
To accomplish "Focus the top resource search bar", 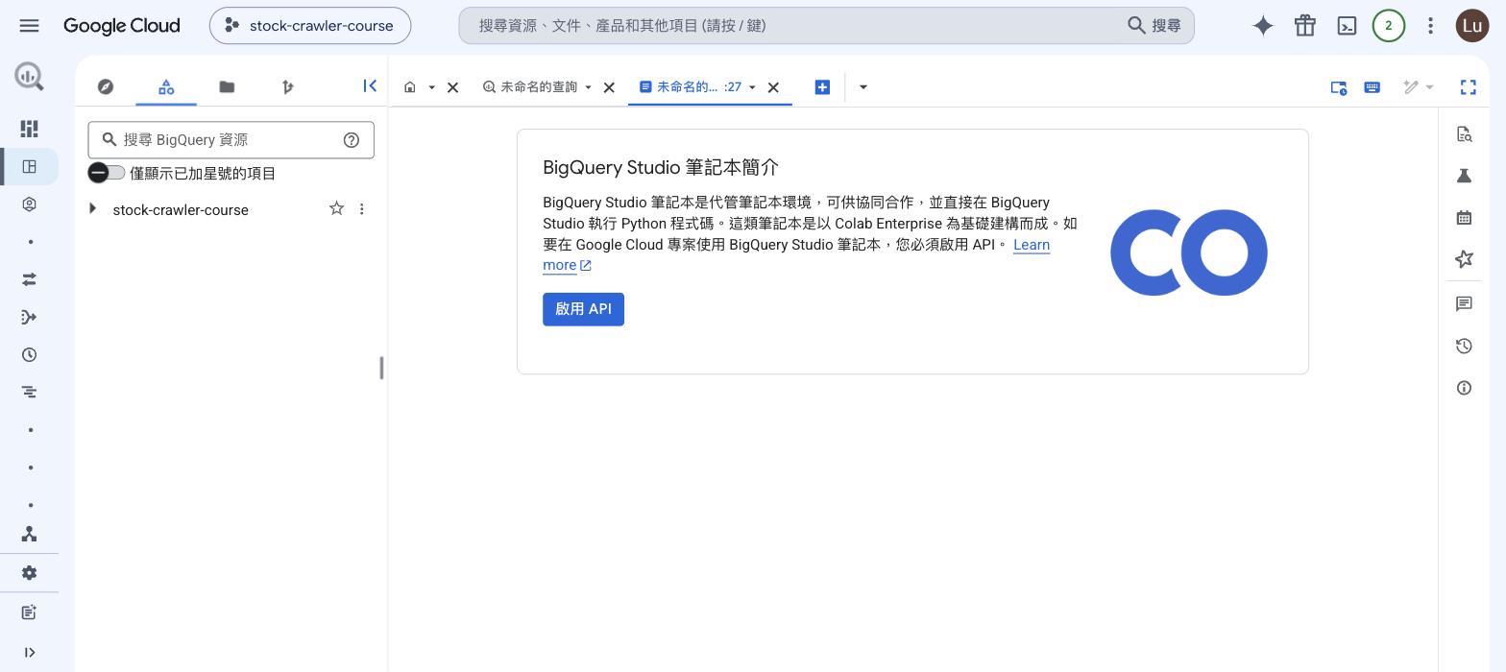I will [826, 26].
